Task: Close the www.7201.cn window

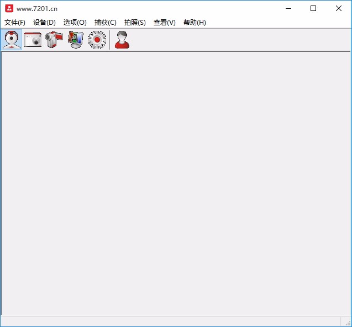Action: (339, 8)
